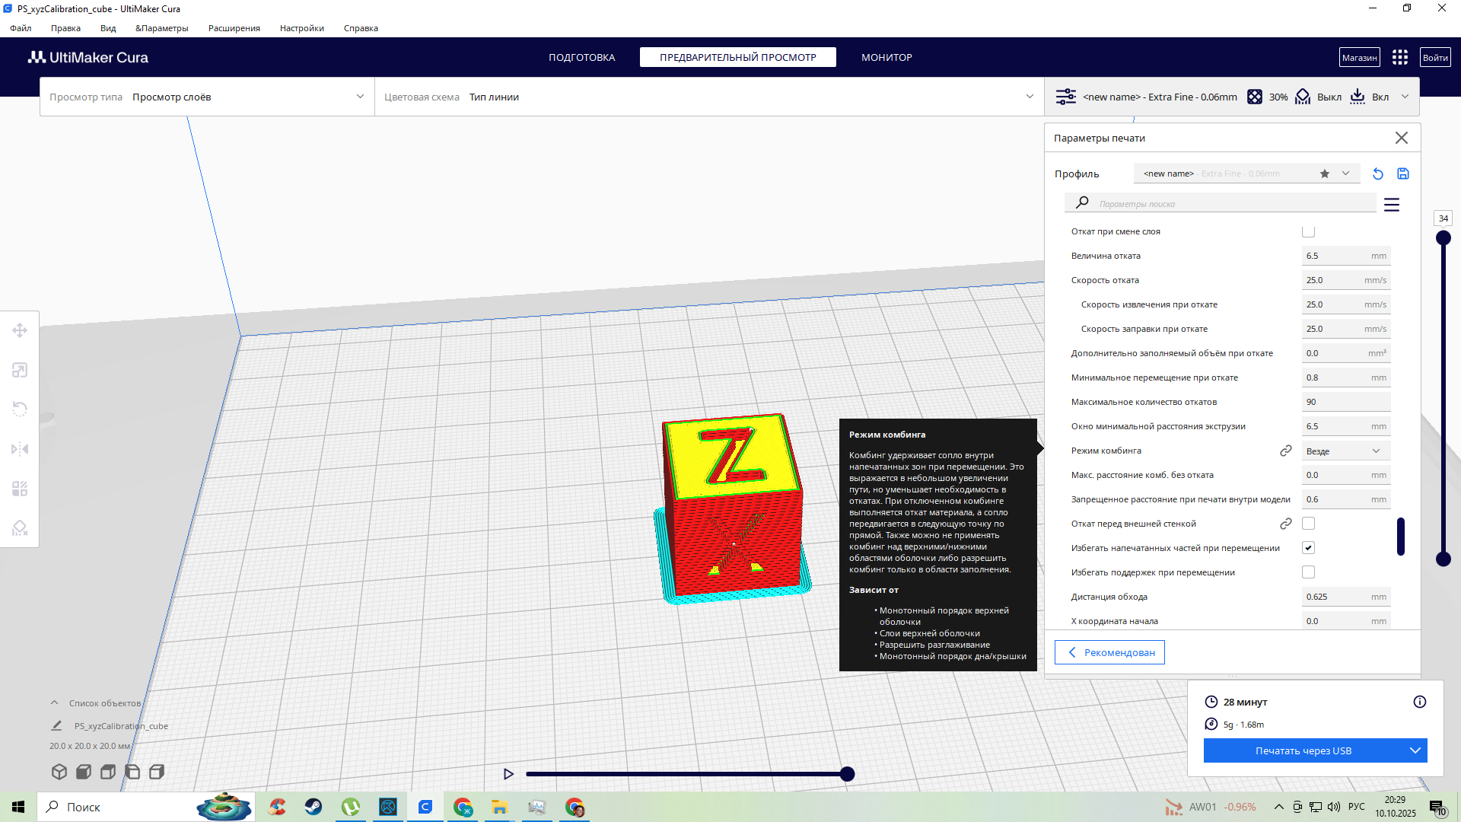This screenshot has height=822, width=1461.
Task: Select the Mirror tool icon
Action: click(20, 449)
